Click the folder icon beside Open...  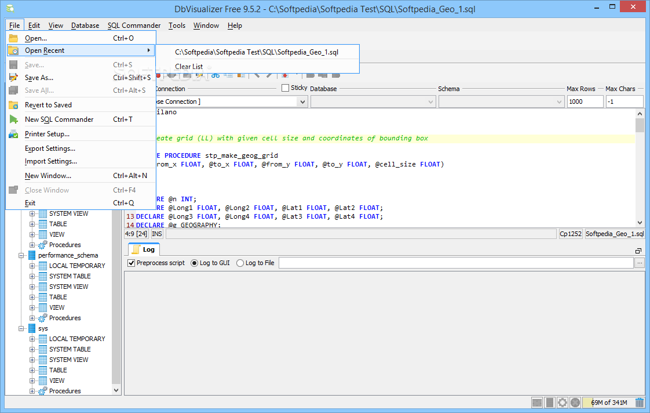point(13,38)
